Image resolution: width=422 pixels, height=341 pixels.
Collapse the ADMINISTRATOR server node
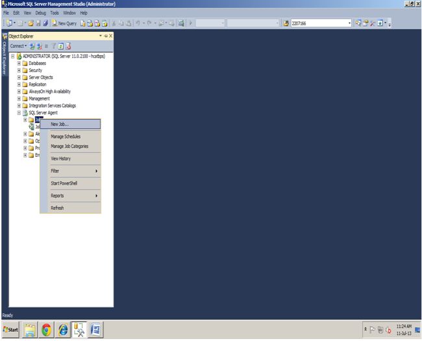[12, 56]
